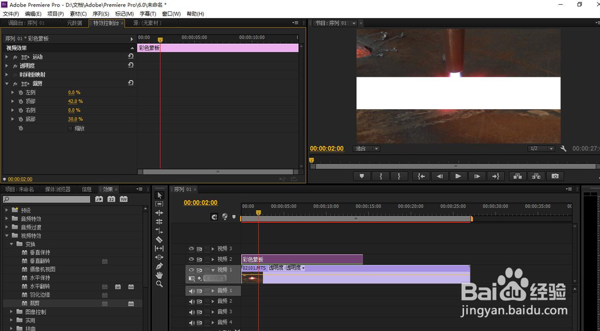Play the program monitor
Screen dimensions: 600x331
pyautogui.click(x=458, y=176)
